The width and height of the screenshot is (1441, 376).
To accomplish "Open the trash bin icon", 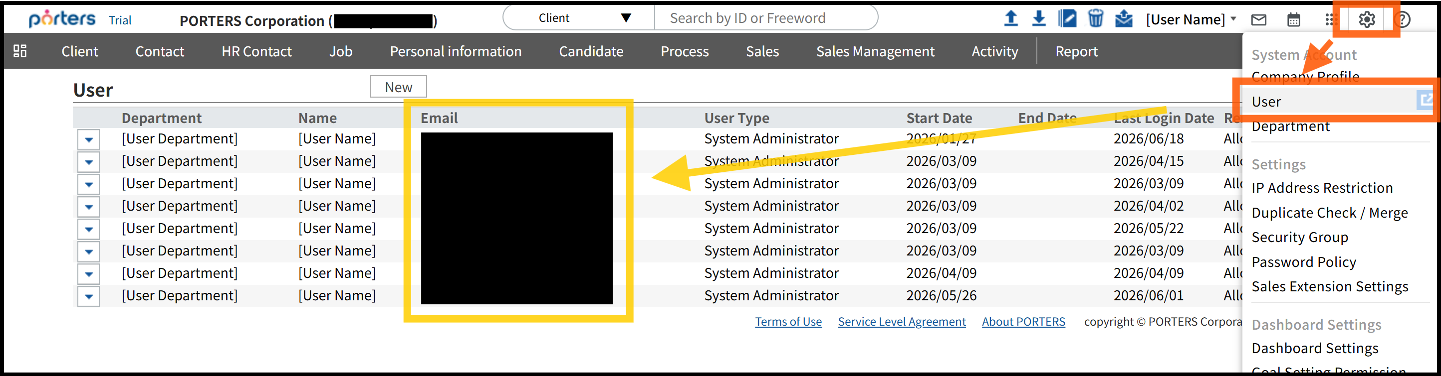I will 1095,19.
